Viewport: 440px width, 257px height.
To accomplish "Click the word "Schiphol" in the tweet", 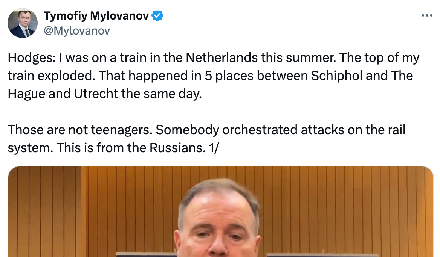I will click(336, 76).
